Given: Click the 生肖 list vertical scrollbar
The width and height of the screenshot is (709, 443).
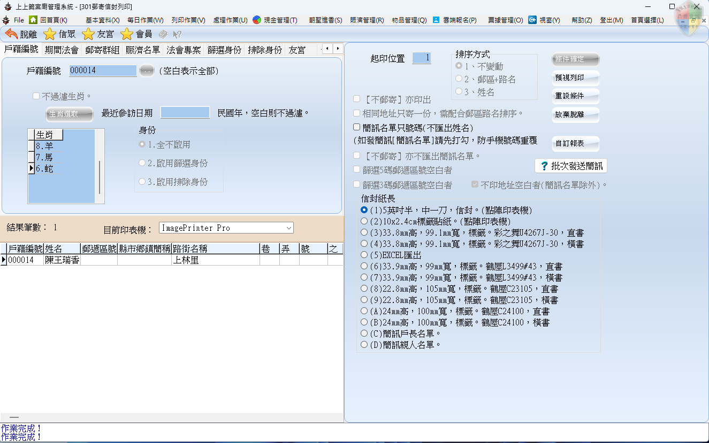Looking at the screenshot, I should [x=100, y=177].
